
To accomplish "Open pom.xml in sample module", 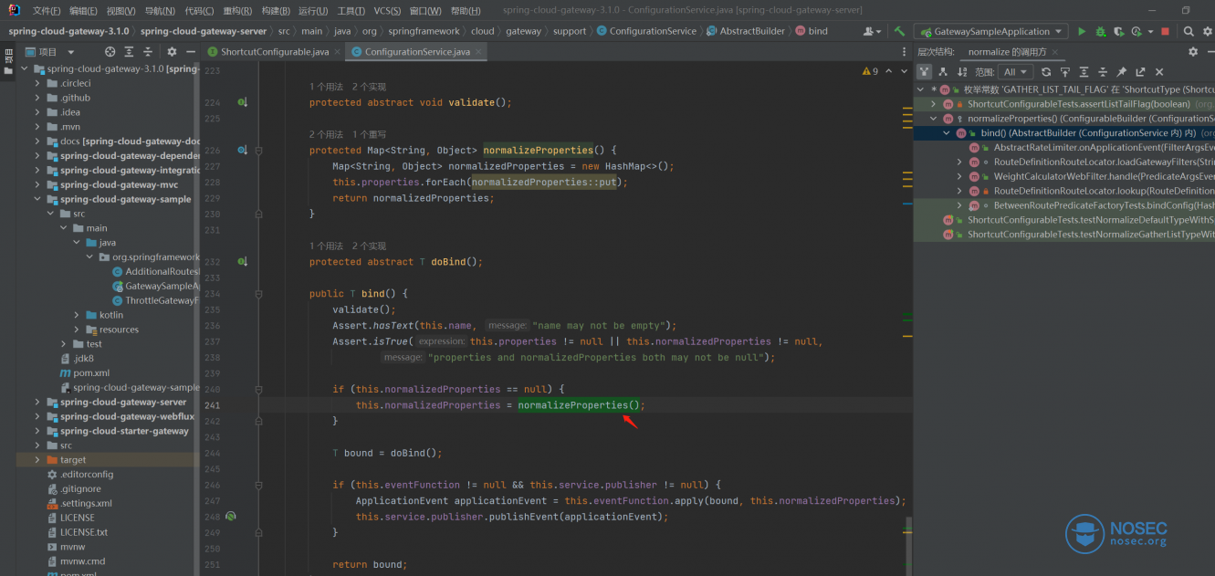I will pyautogui.click(x=90, y=372).
